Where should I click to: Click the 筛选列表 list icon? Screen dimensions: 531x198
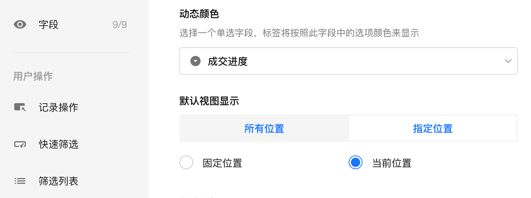(x=20, y=181)
